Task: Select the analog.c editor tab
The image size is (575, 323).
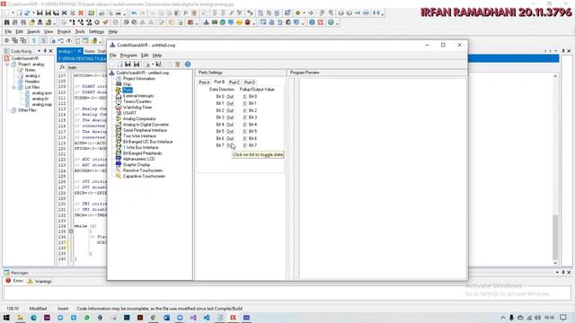Action: pyautogui.click(x=70, y=51)
